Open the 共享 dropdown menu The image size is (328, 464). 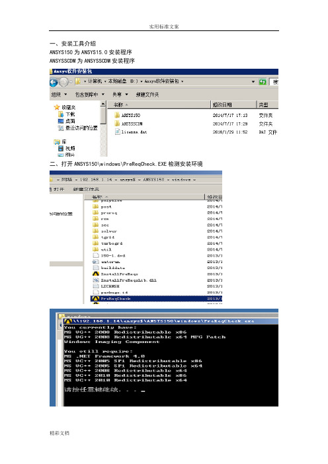click(x=120, y=95)
